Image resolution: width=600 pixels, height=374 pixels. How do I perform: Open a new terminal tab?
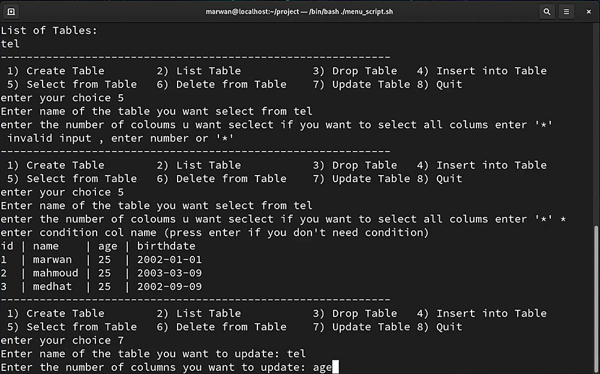coord(11,11)
